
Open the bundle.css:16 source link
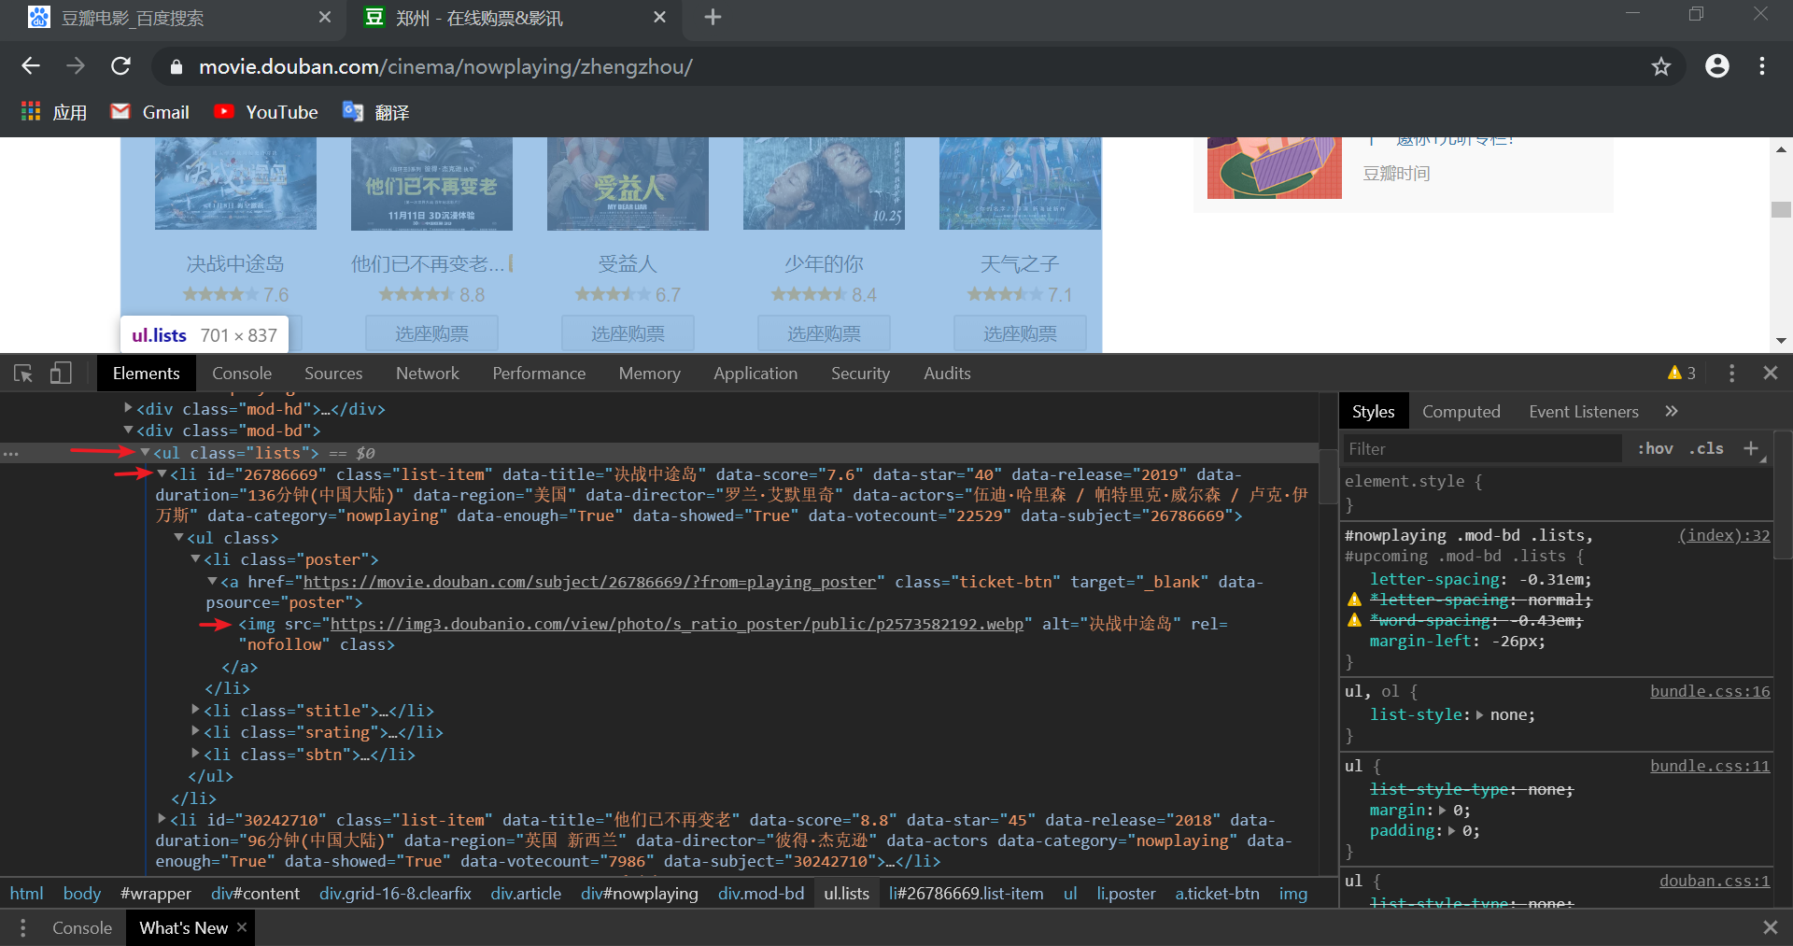[x=1710, y=691]
